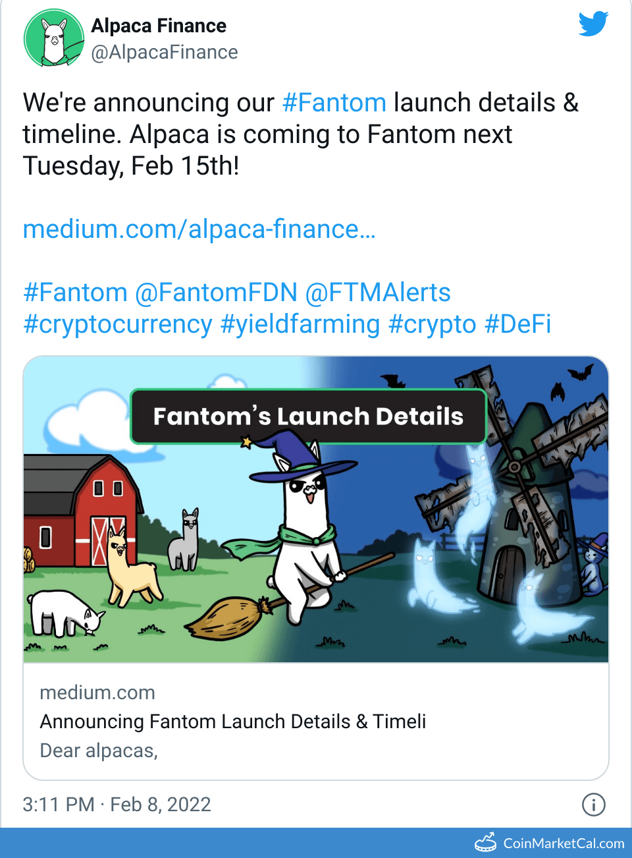Click Alpaca Finance profile avatar
This screenshot has height=858, width=632.
(54, 38)
